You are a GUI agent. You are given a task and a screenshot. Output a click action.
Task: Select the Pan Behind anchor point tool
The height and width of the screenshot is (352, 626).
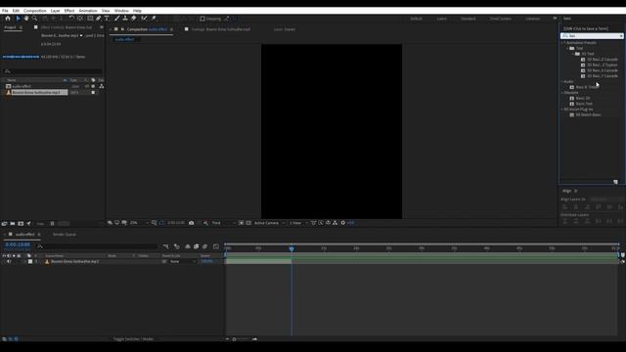pos(80,19)
